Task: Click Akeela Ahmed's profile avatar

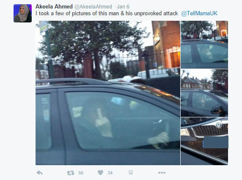Action: pyautogui.click(x=23, y=13)
